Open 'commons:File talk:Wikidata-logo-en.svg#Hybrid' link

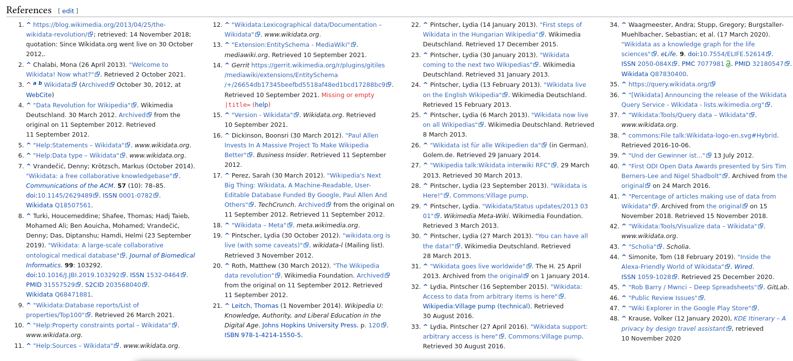tap(703, 135)
